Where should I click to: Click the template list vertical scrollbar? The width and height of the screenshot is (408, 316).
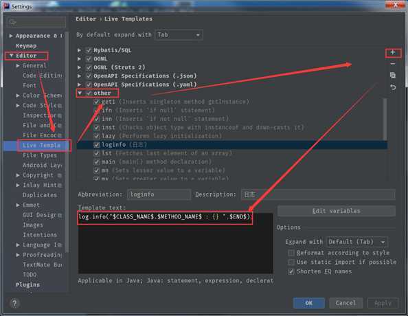(385, 120)
